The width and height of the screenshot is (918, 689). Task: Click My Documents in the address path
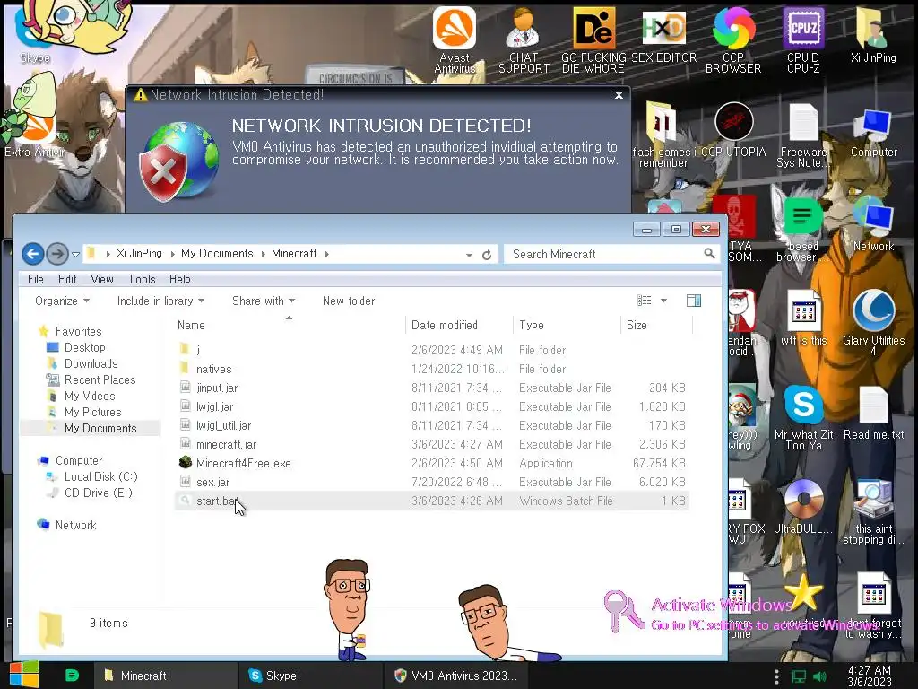click(217, 254)
